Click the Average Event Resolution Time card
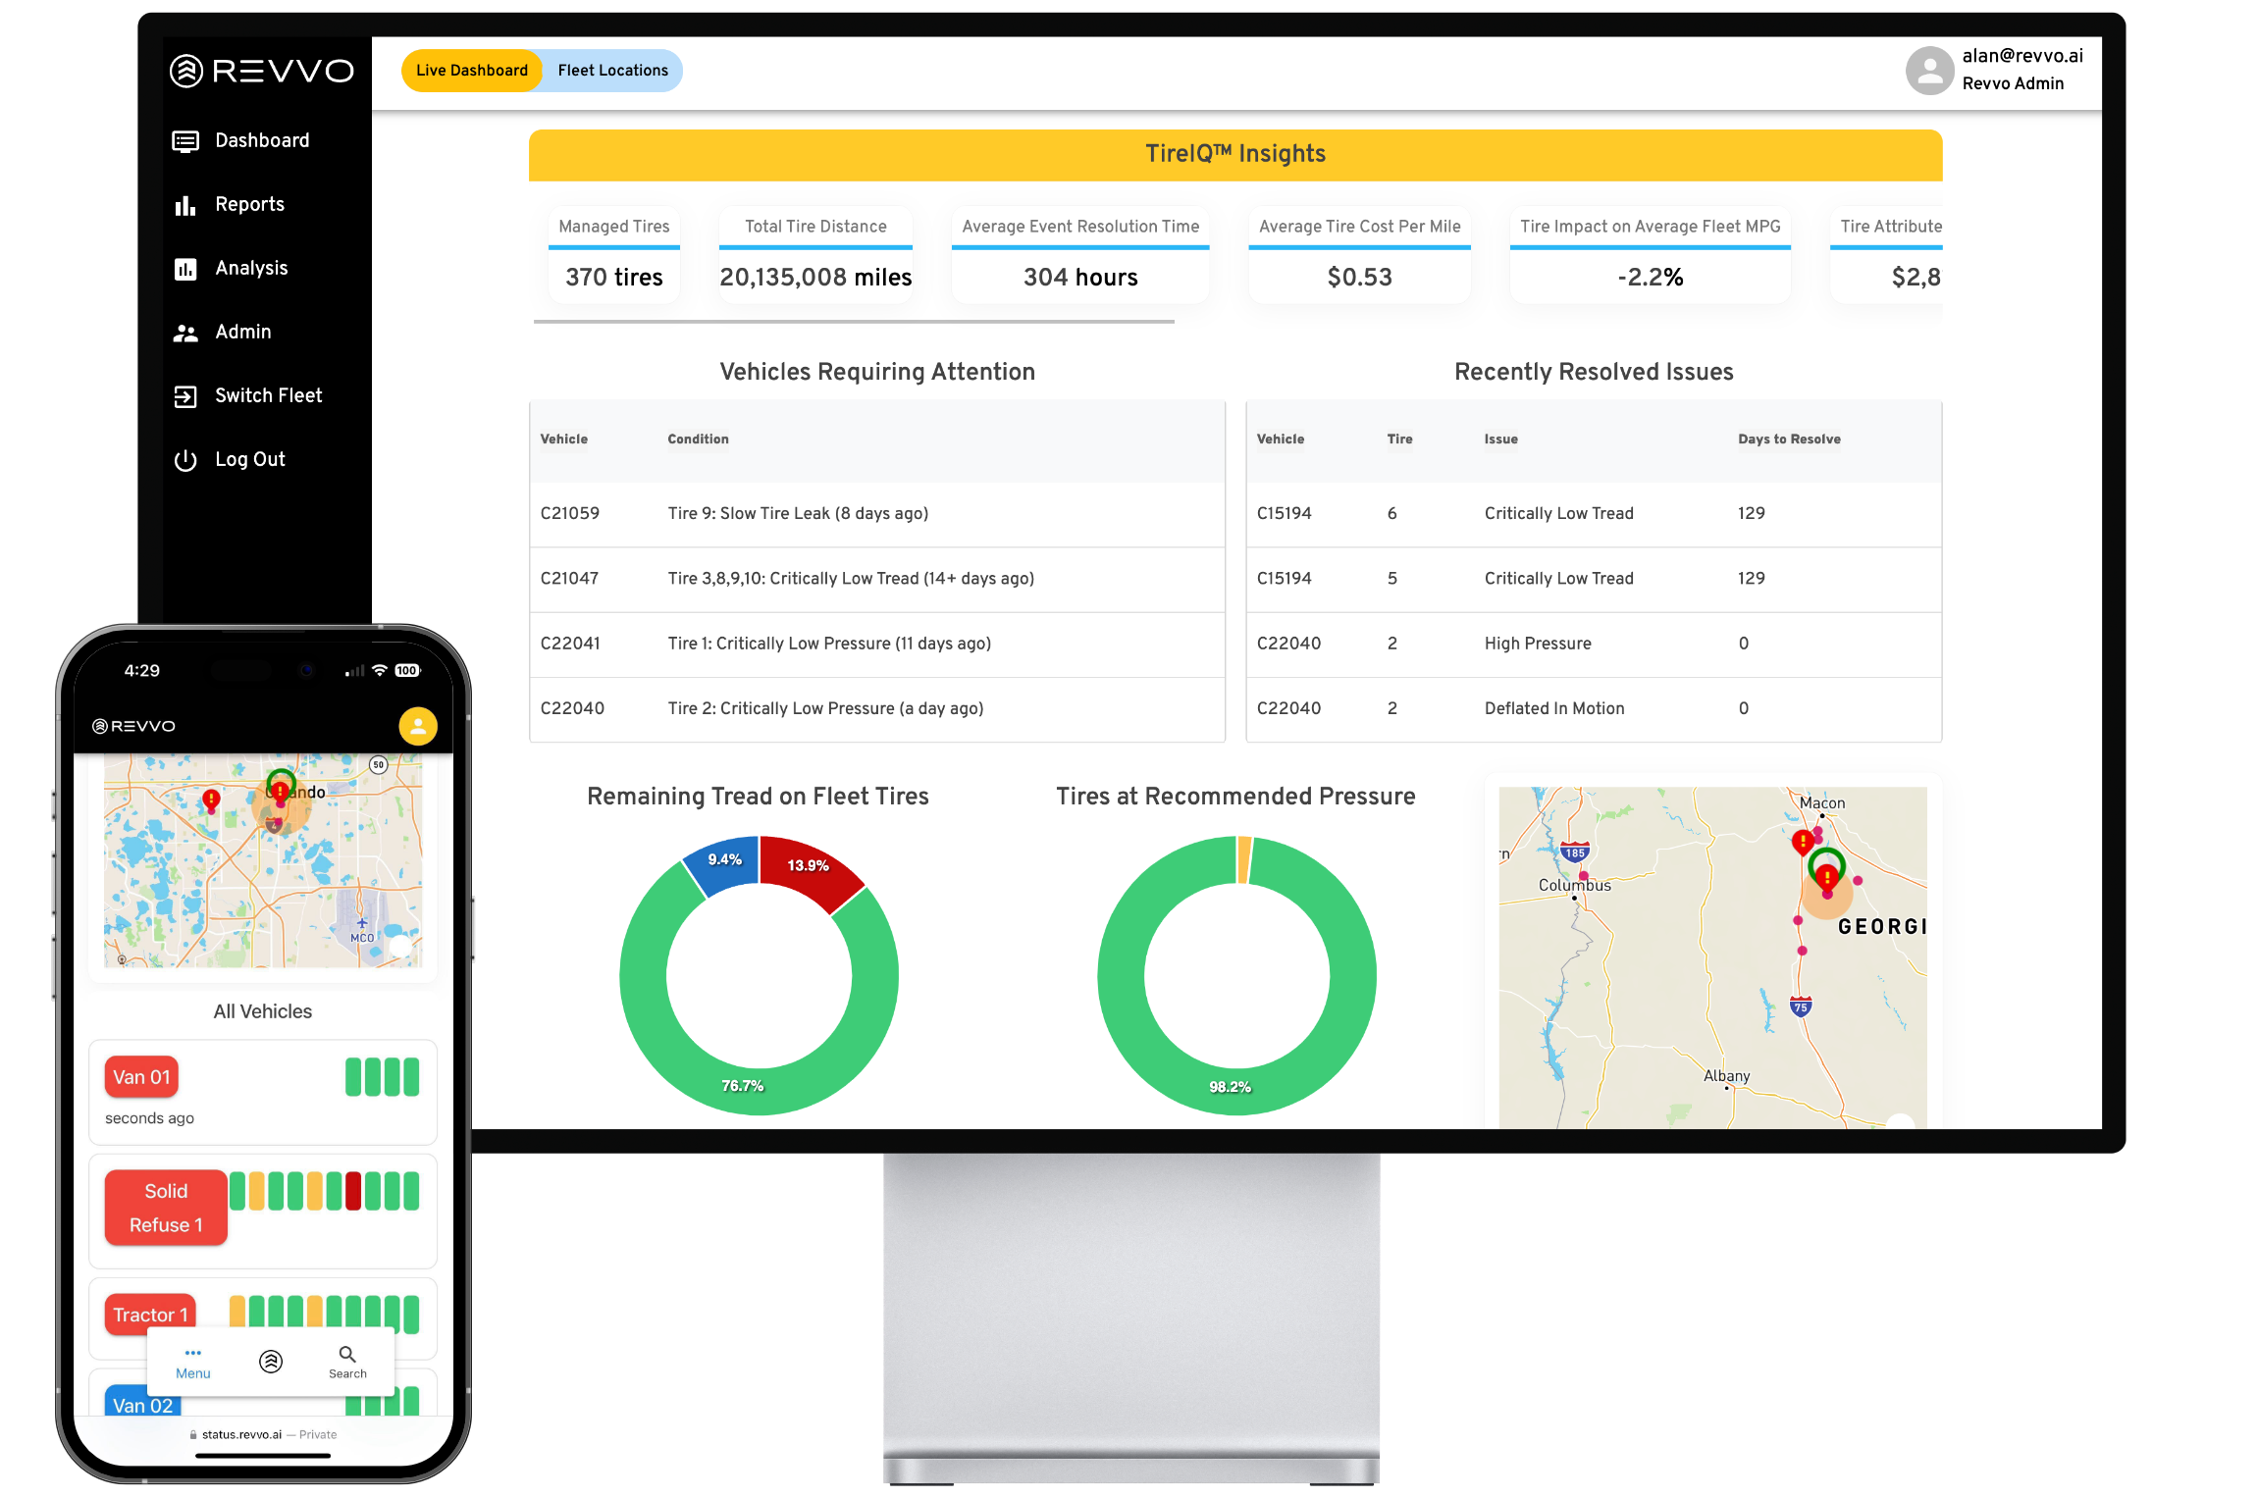Screen dimensions: 2257x1497 coord(1080,255)
